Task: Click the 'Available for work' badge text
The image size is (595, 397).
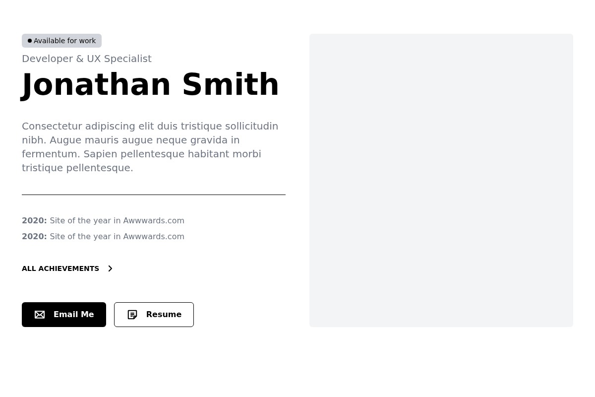Action: [x=65, y=41]
